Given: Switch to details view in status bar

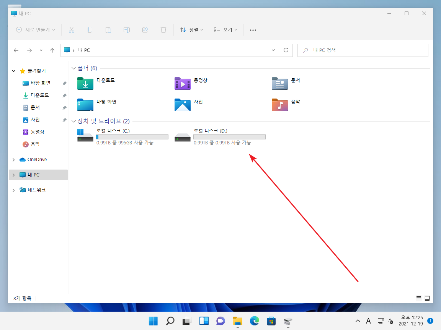Looking at the screenshot, I should point(419,298).
